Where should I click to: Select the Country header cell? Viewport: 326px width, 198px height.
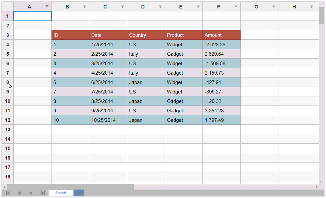(x=146, y=35)
